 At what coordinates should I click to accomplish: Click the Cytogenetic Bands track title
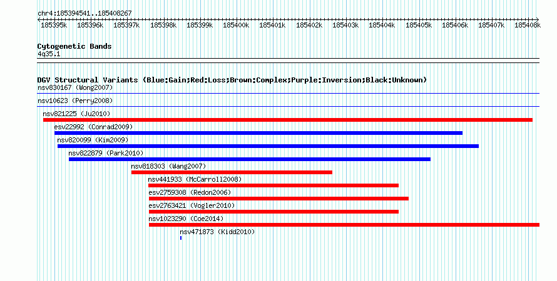point(74,46)
